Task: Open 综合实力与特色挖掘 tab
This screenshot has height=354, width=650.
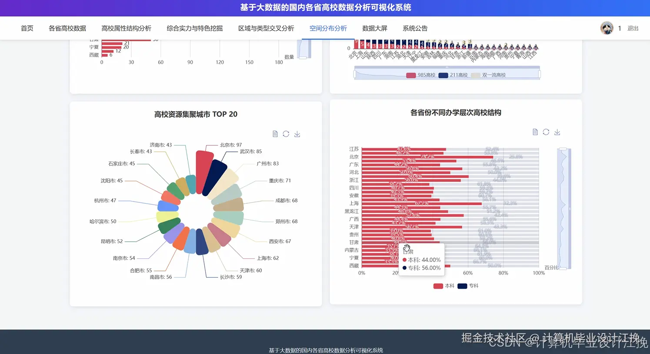Action: pyautogui.click(x=195, y=28)
